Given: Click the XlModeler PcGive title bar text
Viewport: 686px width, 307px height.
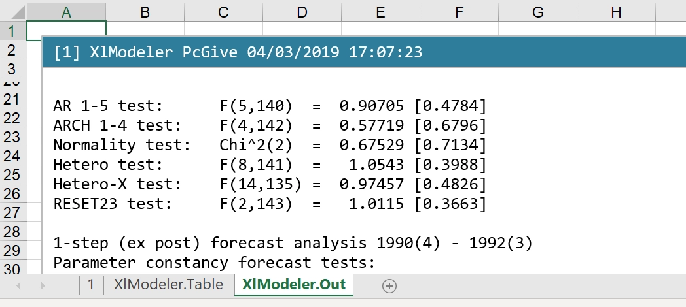Looking at the screenshot, I should pyautogui.click(x=238, y=52).
